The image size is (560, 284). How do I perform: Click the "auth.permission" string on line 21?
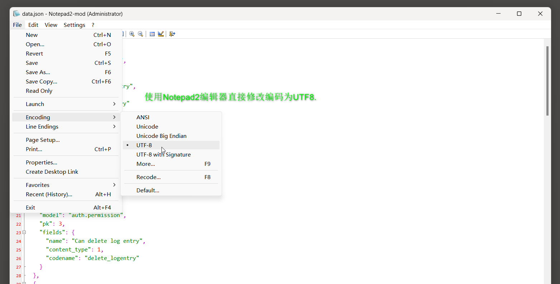[96, 215]
